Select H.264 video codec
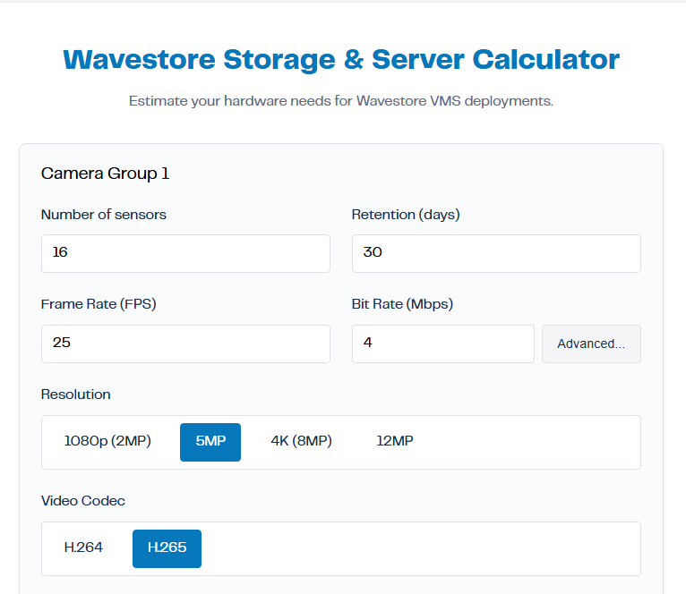686x594 pixels. click(x=83, y=548)
